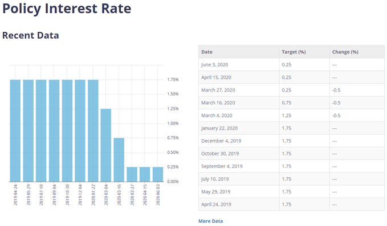Click the chart bar for 2020-03-27
Viewport: 387px width, 226px height.
click(x=132, y=174)
